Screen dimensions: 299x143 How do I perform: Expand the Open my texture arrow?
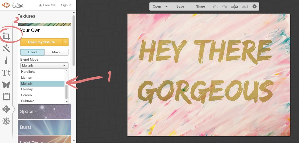pos(65,42)
